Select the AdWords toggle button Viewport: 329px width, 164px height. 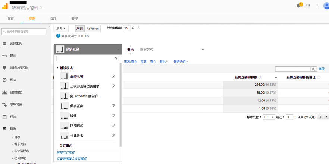coord(93,29)
